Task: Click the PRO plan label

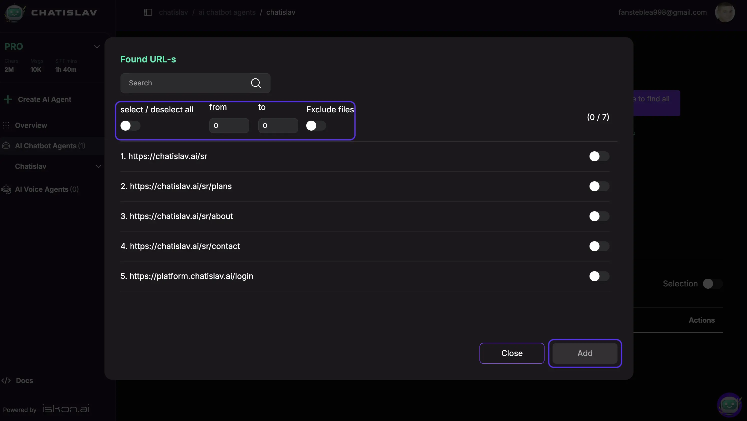Action: (14, 46)
